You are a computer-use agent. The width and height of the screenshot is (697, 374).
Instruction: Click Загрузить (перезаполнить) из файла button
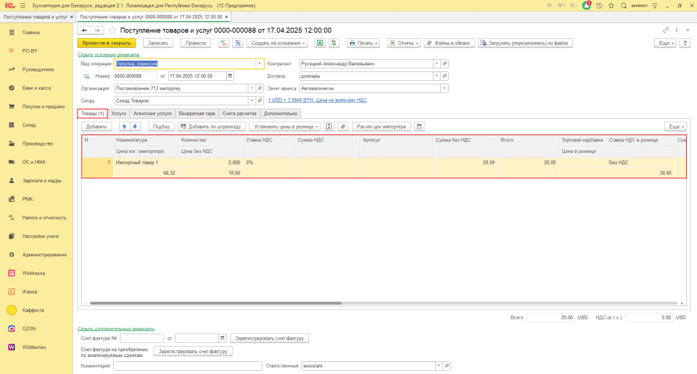pos(525,43)
